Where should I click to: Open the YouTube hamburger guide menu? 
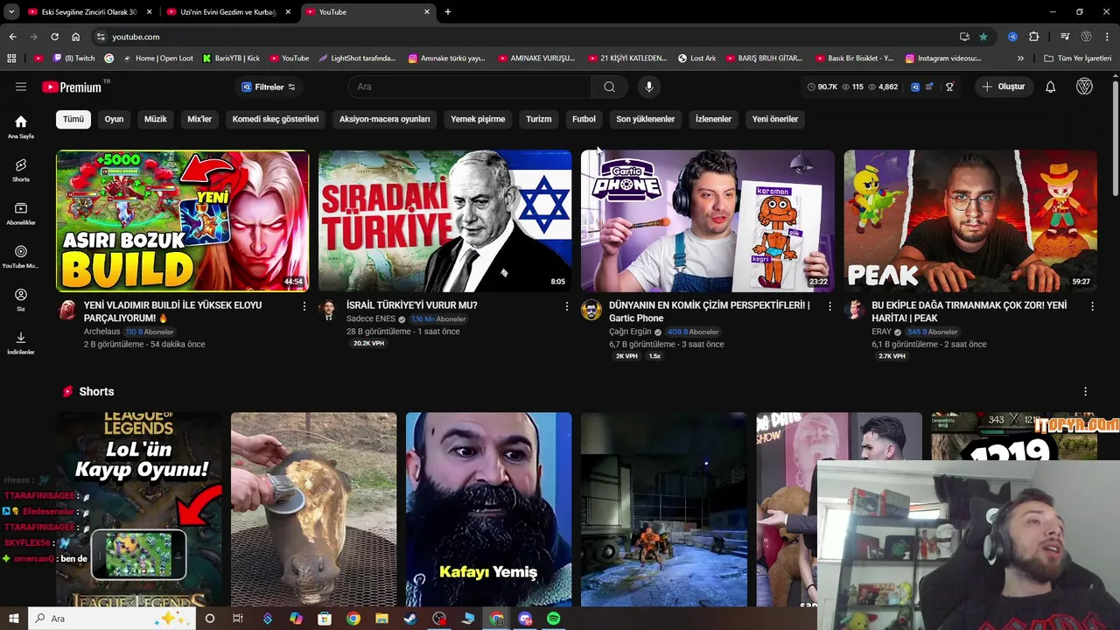click(21, 87)
